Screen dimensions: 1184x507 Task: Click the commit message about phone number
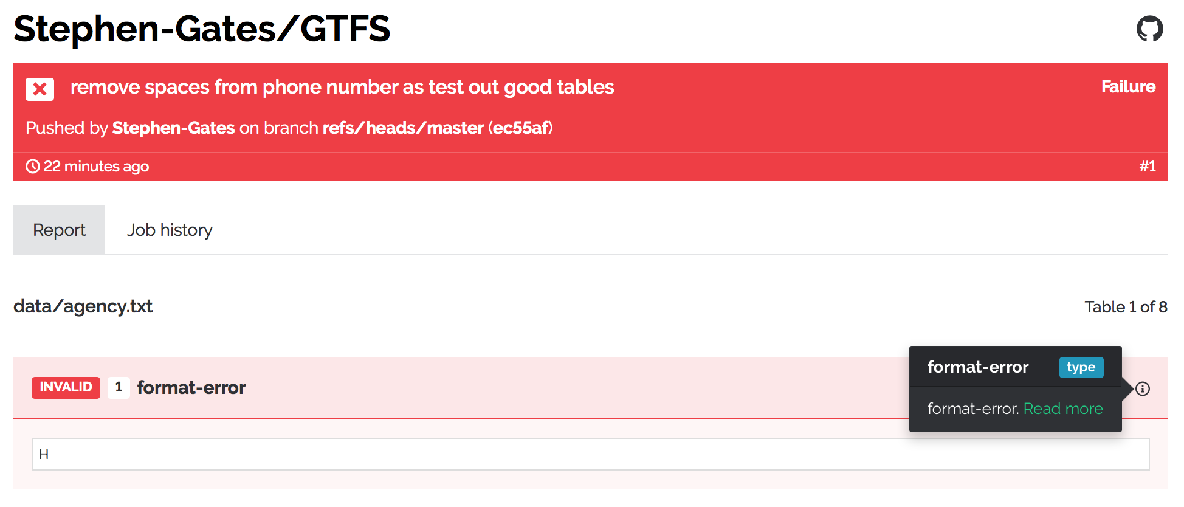[x=342, y=88]
